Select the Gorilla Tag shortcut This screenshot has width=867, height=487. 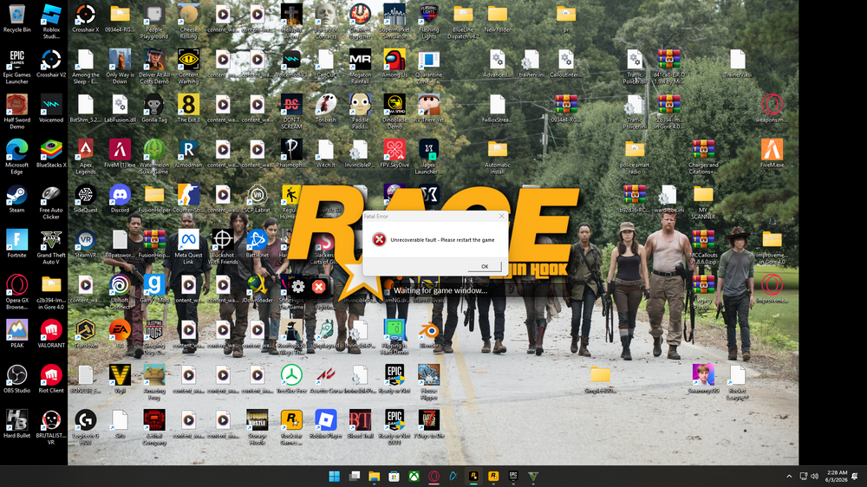[154, 109]
